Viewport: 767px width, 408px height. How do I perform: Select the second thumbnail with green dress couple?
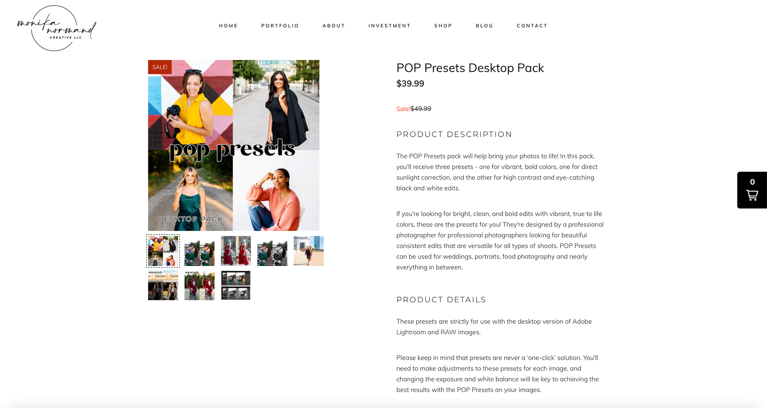tap(199, 251)
